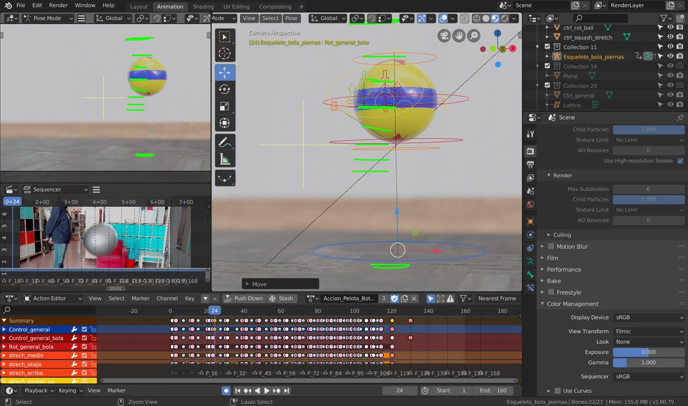Open the Render menu

click(x=58, y=5)
